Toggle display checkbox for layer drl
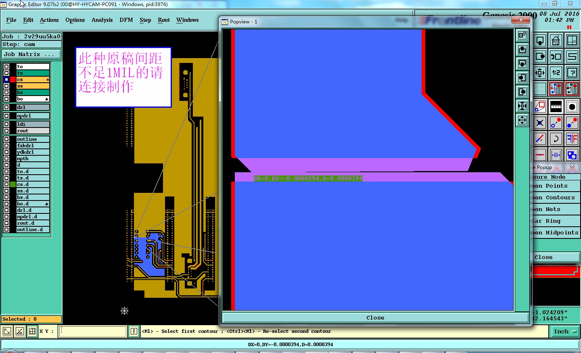The image size is (581, 353). (x=6, y=107)
